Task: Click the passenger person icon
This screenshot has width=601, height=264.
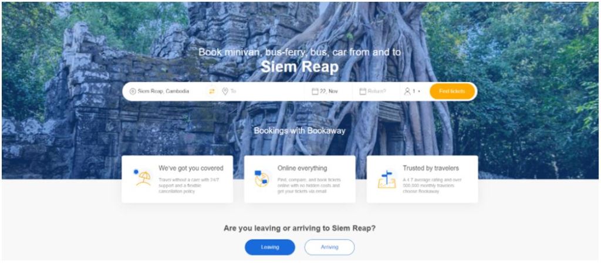Action: (x=407, y=92)
